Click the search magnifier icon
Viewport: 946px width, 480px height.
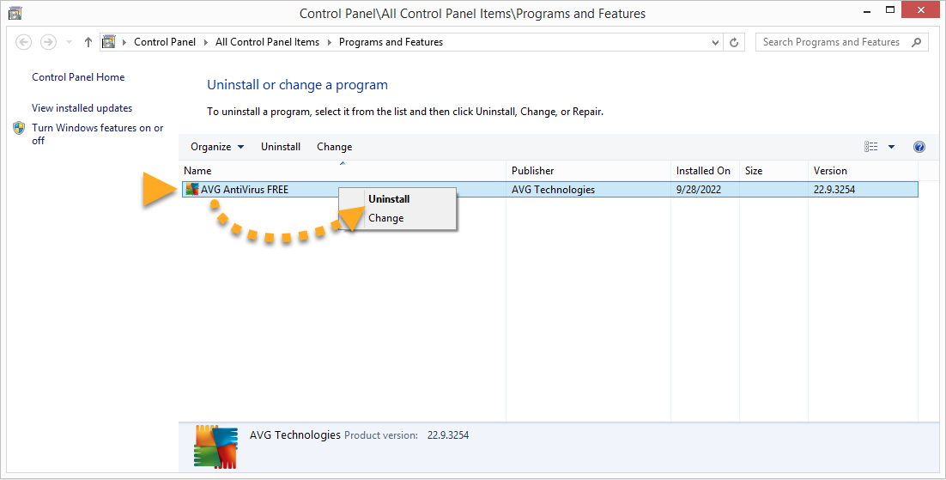click(x=917, y=42)
